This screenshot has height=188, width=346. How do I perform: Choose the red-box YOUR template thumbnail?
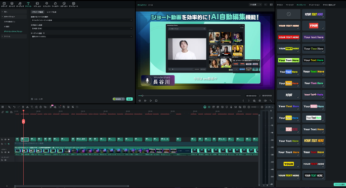pyautogui.click(x=313, y=26)
